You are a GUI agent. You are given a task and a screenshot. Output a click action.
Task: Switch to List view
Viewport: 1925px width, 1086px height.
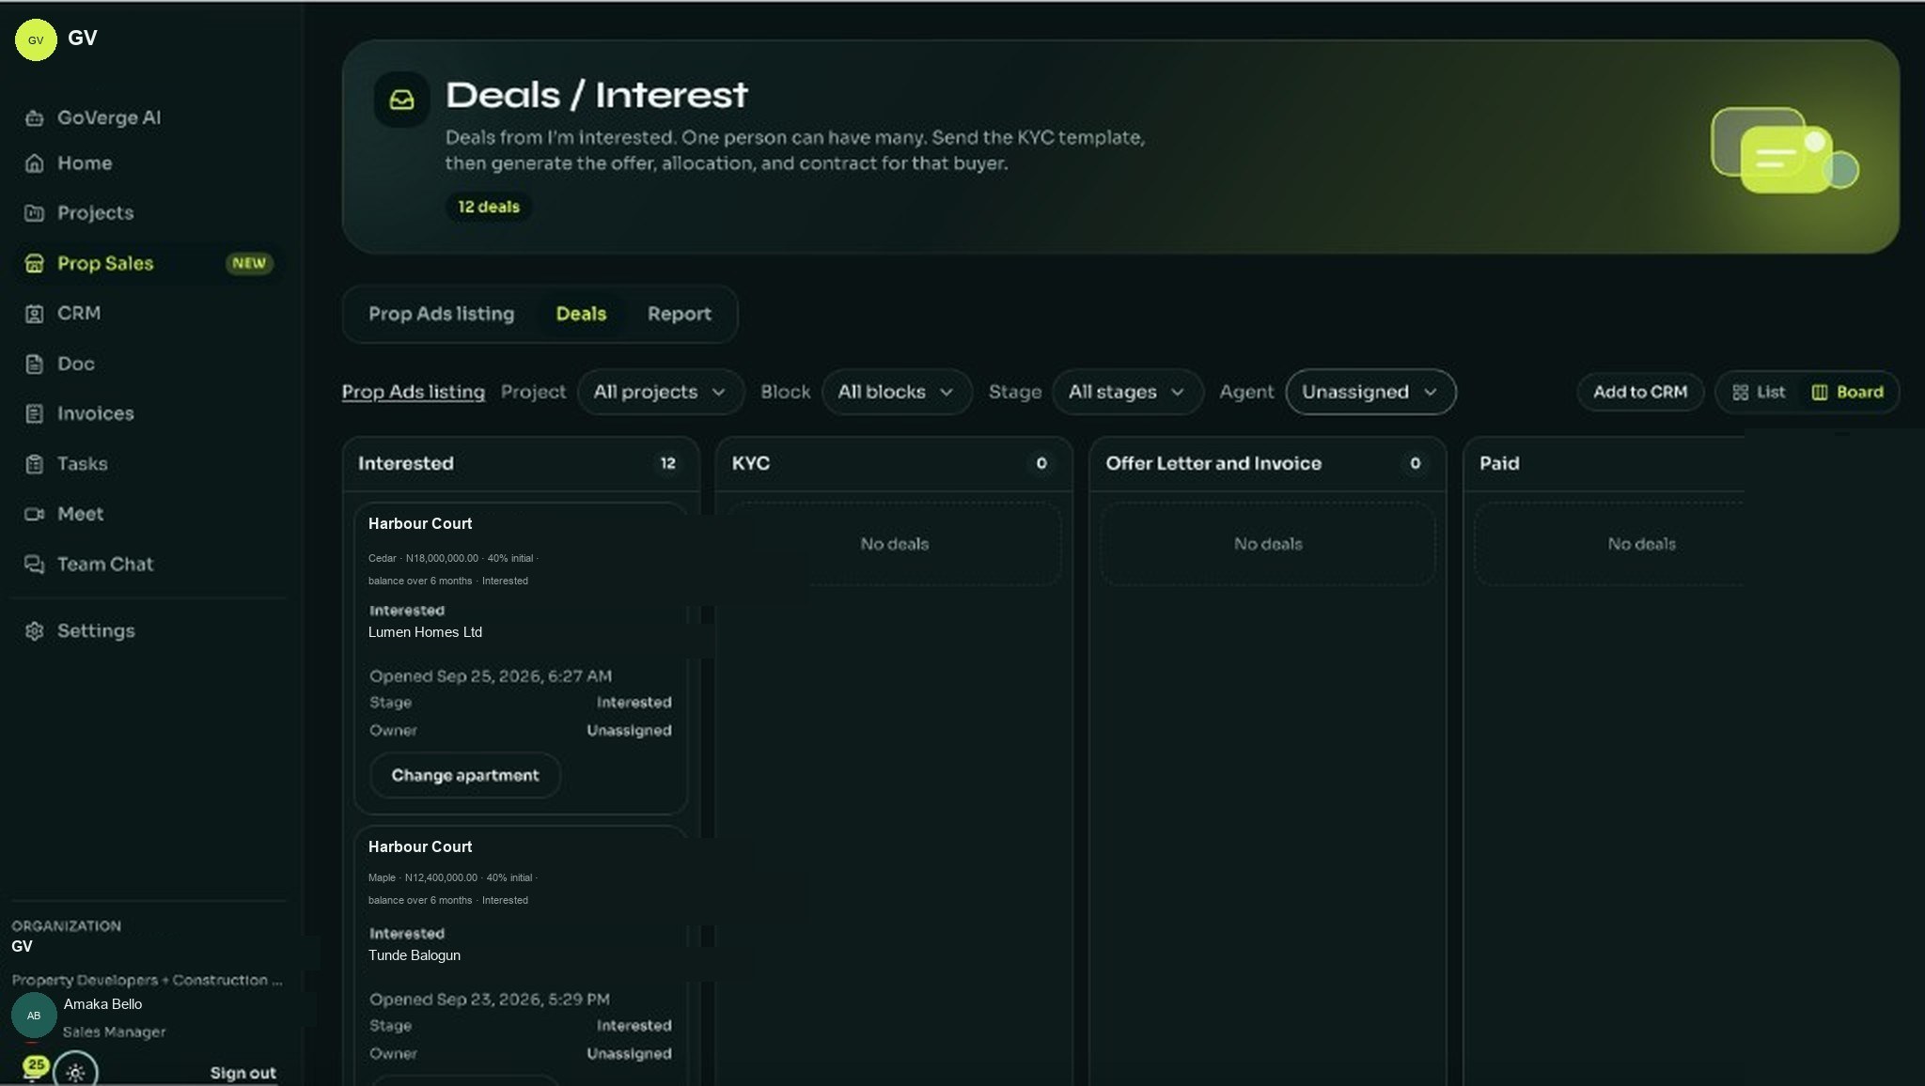click(x=1759, y=393)
